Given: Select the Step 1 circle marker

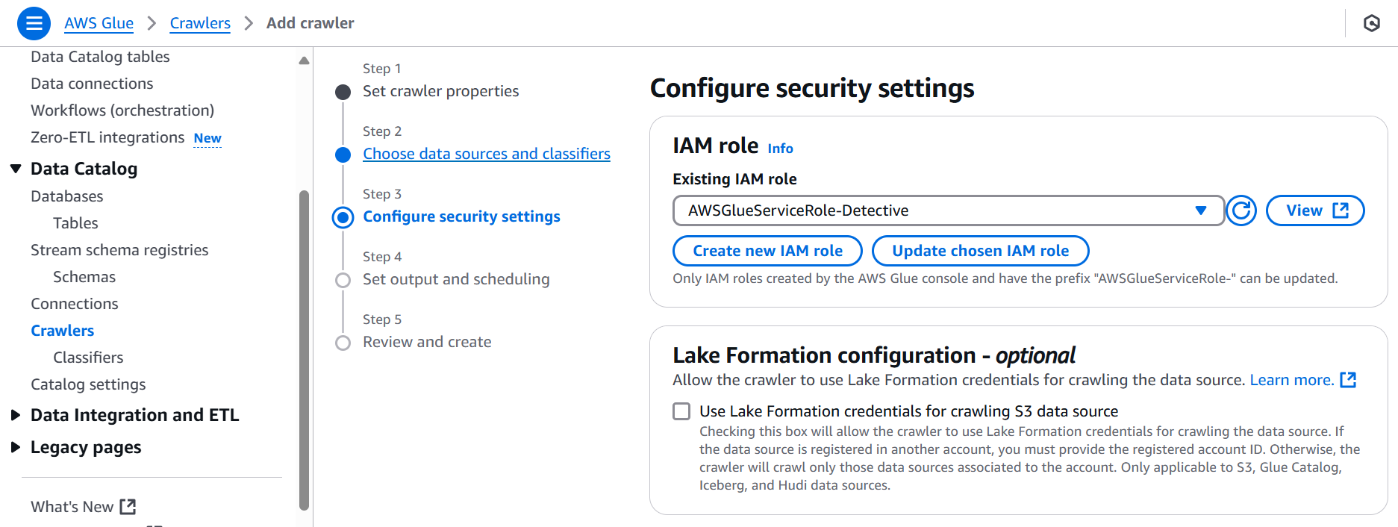Looking at the screenshot, I should 343,92.
